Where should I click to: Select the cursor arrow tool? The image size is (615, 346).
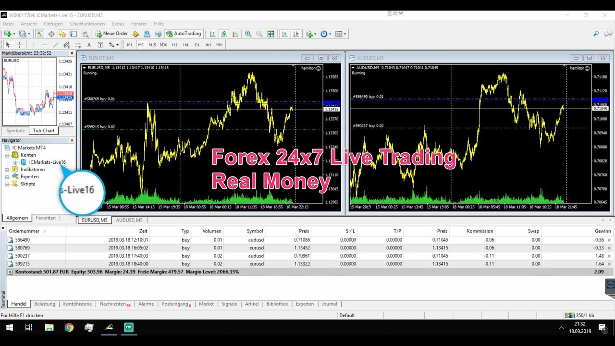8,45
